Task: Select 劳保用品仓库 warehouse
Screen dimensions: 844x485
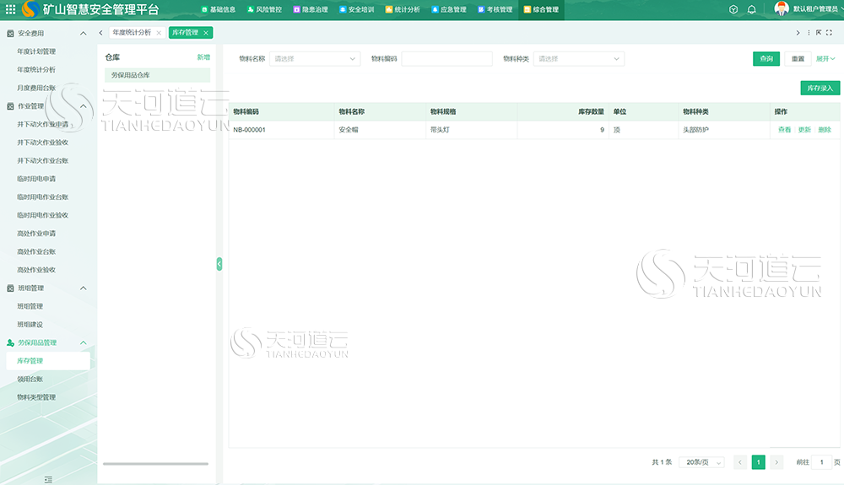Action: click(x=157, y=75)
